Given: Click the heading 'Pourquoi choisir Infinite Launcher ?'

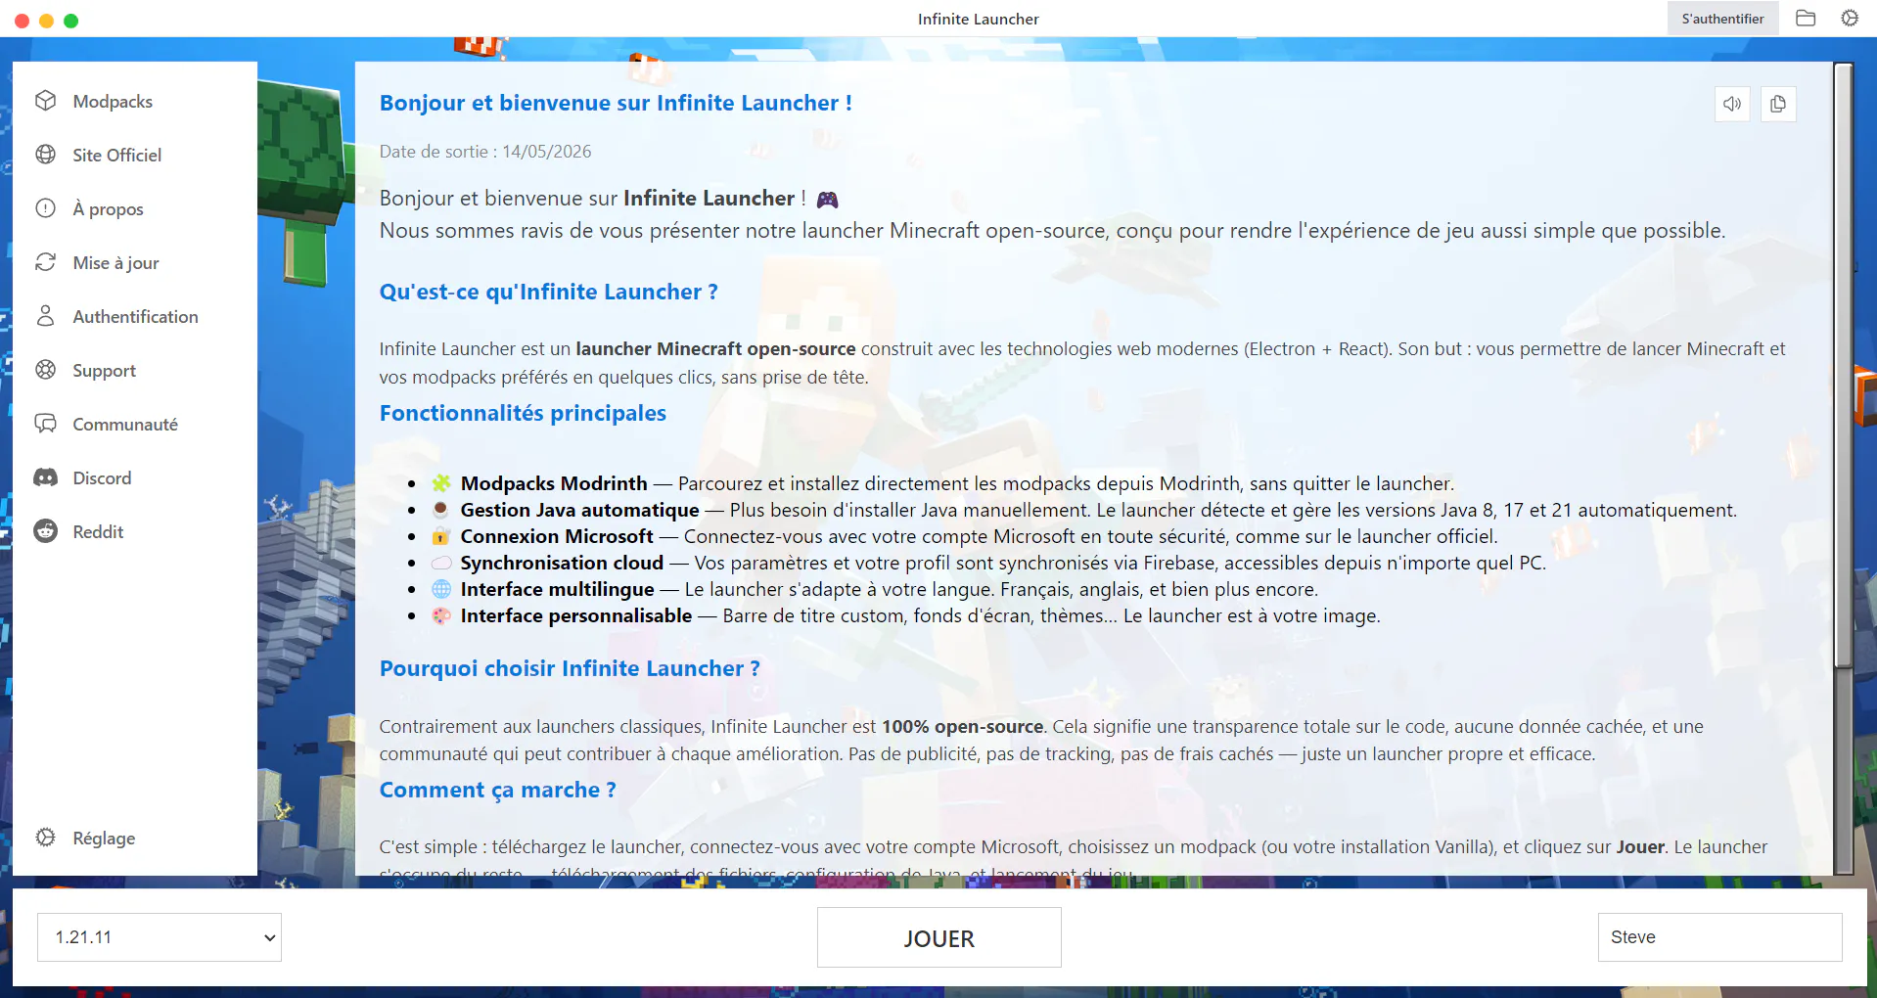Looking at the screenshot, I should (570, 668).
